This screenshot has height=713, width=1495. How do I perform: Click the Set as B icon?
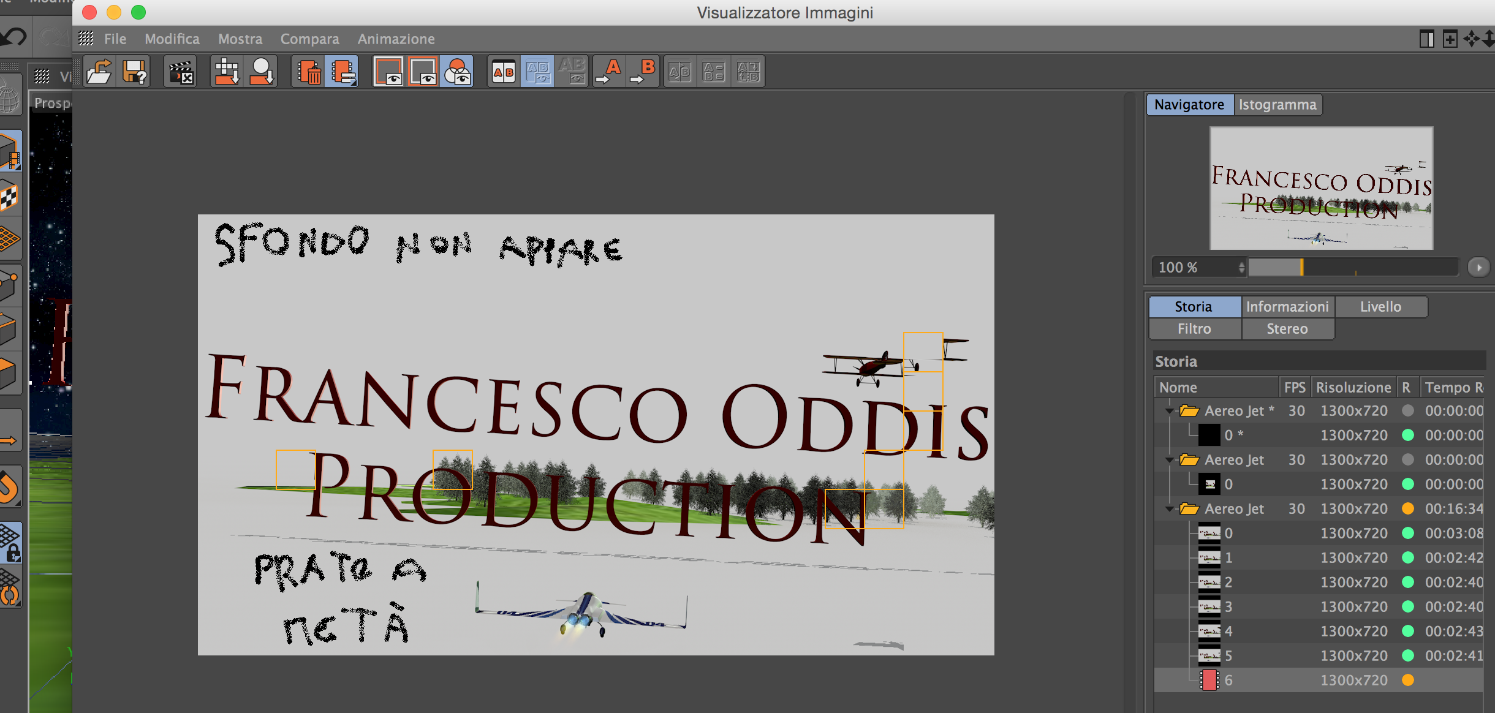pyautogui.click(x=643, y=72)
